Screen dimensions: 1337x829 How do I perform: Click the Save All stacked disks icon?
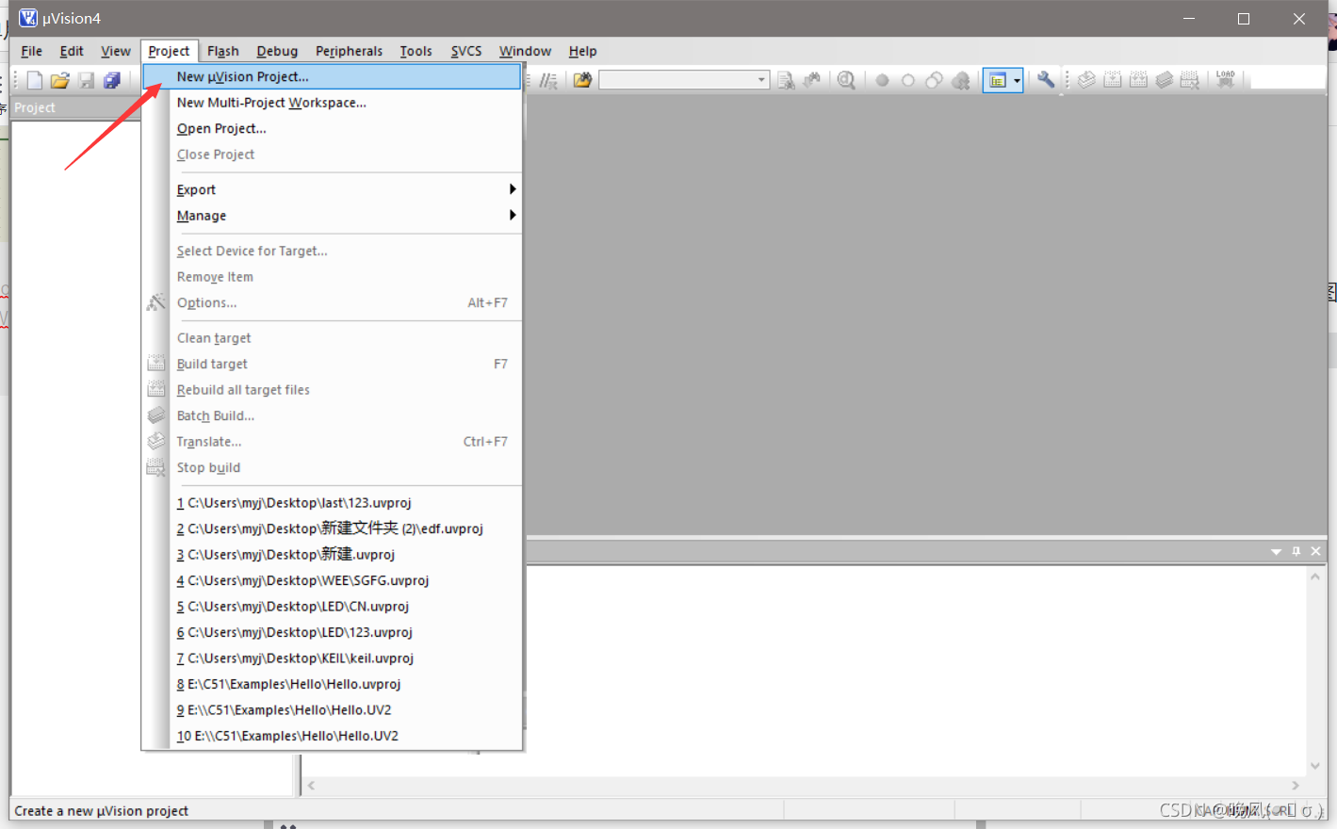pos(112,81)
